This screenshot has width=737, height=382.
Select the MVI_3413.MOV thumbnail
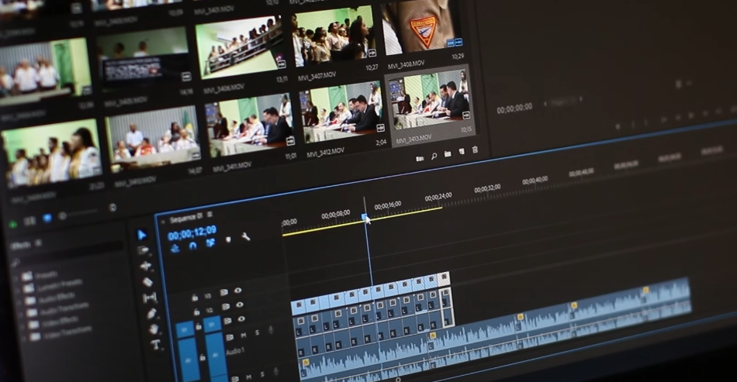tap(429, 98)
